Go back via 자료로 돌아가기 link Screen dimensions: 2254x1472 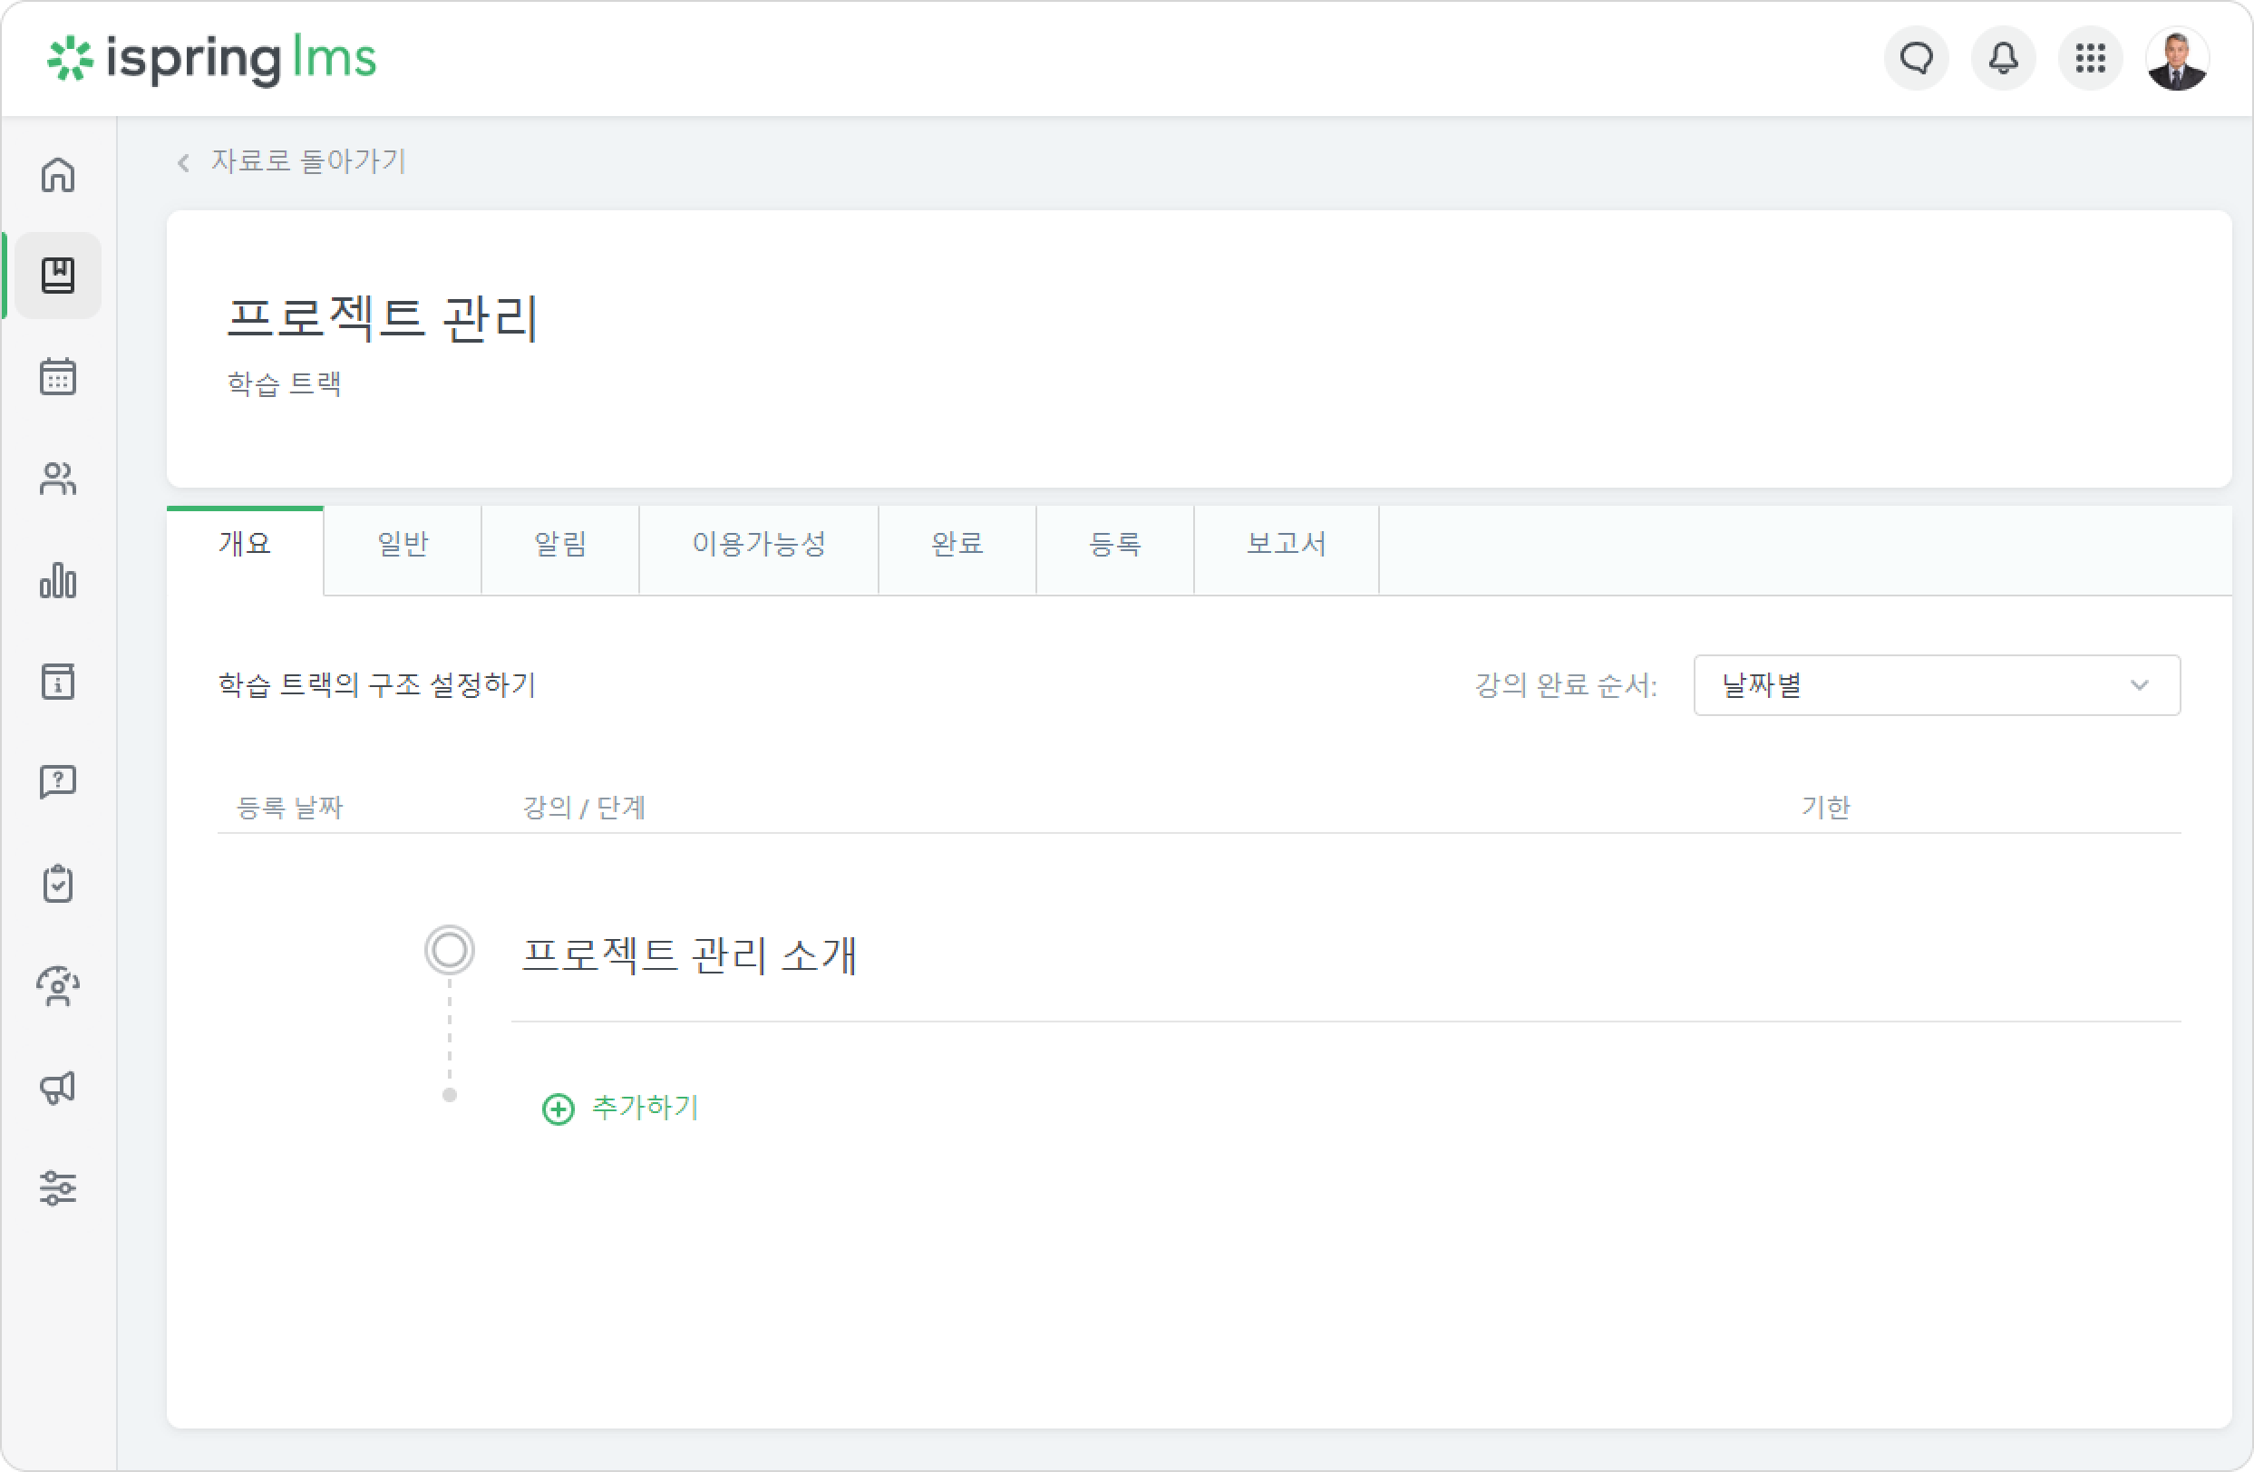pos(292,162)
